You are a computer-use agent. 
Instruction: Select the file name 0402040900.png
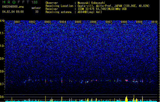pyautogui.click(x=13, y=7)
